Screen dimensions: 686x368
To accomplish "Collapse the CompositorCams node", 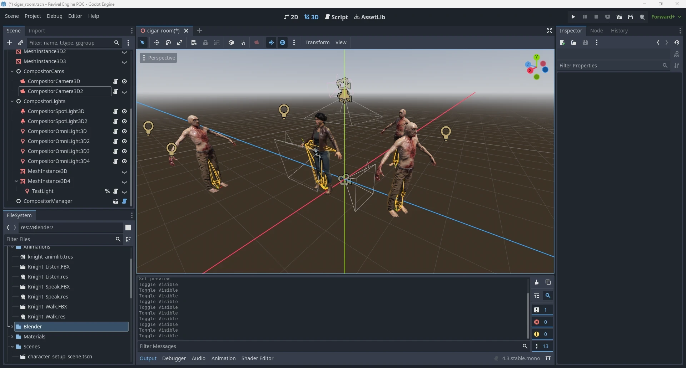I will (12, 71).
